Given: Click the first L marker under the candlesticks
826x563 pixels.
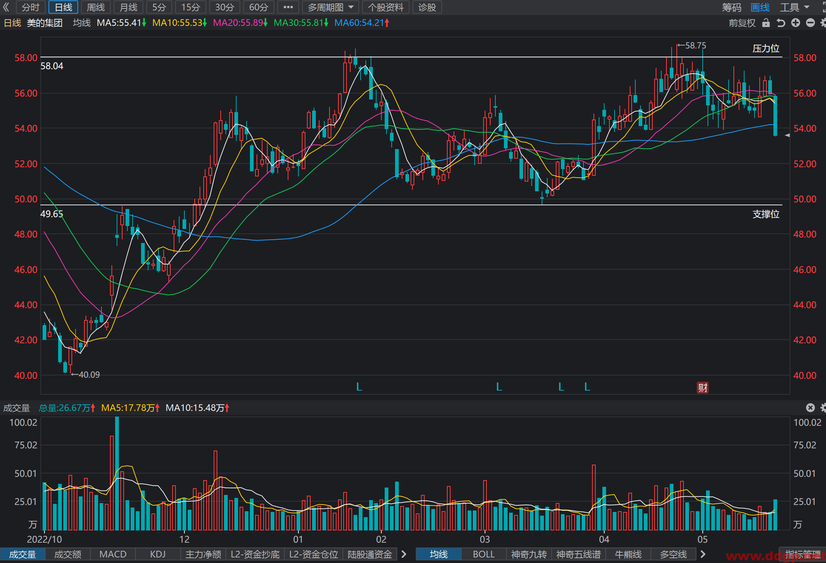Looking at the screenshot, I should click(359, 387).
